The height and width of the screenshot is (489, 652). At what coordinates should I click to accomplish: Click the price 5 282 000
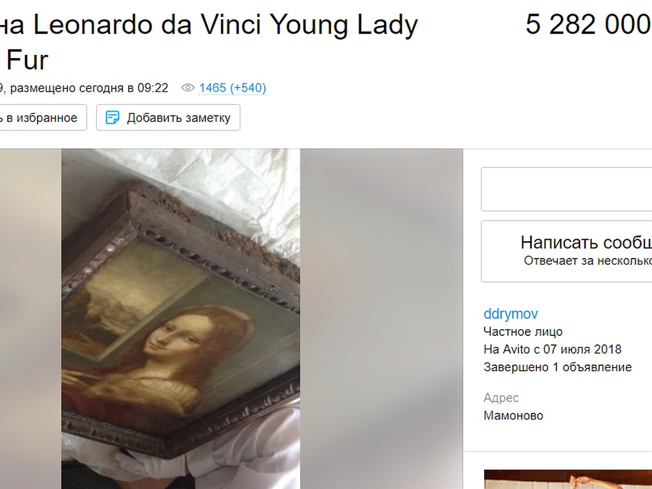(588, 24)
